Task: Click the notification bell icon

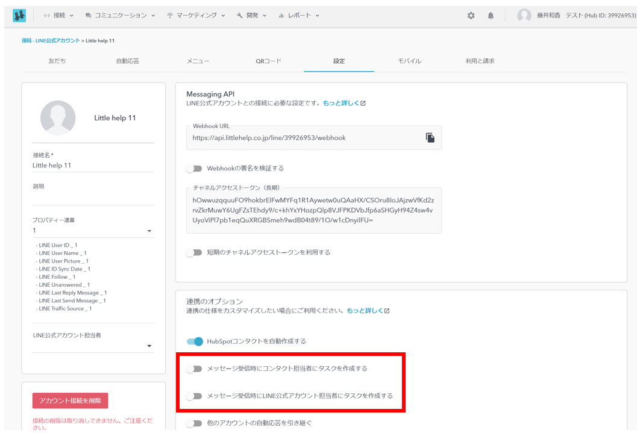Action: tap(491, 16)
